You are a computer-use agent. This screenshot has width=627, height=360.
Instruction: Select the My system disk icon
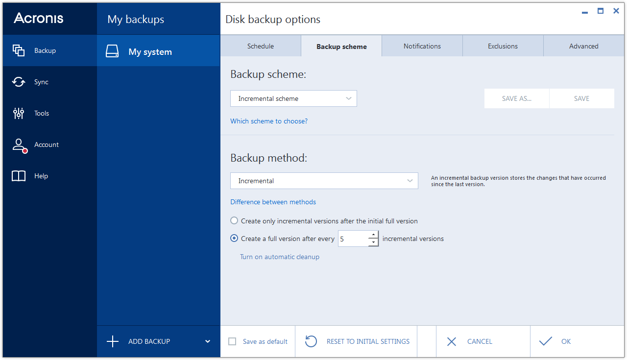pyautogui.click(x=112, y=51)
